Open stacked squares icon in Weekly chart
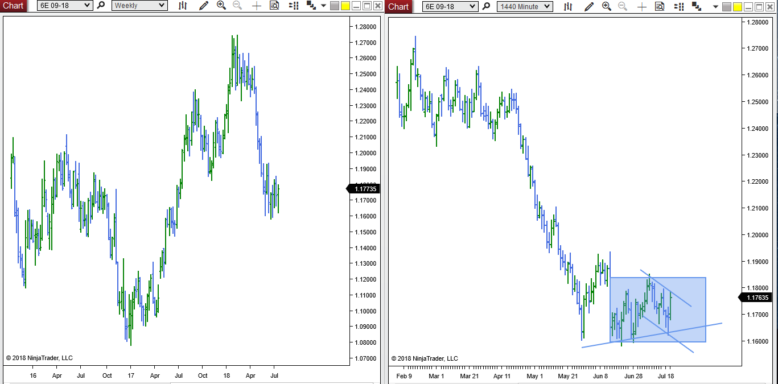Viewport: 778px width, 384px height. (311, 6)
